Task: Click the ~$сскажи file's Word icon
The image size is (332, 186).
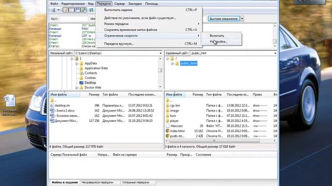Action: click(52, 116)
